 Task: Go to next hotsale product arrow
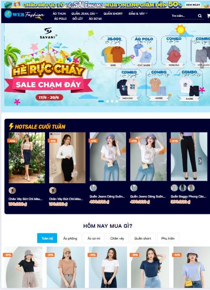tap(200, 161)
